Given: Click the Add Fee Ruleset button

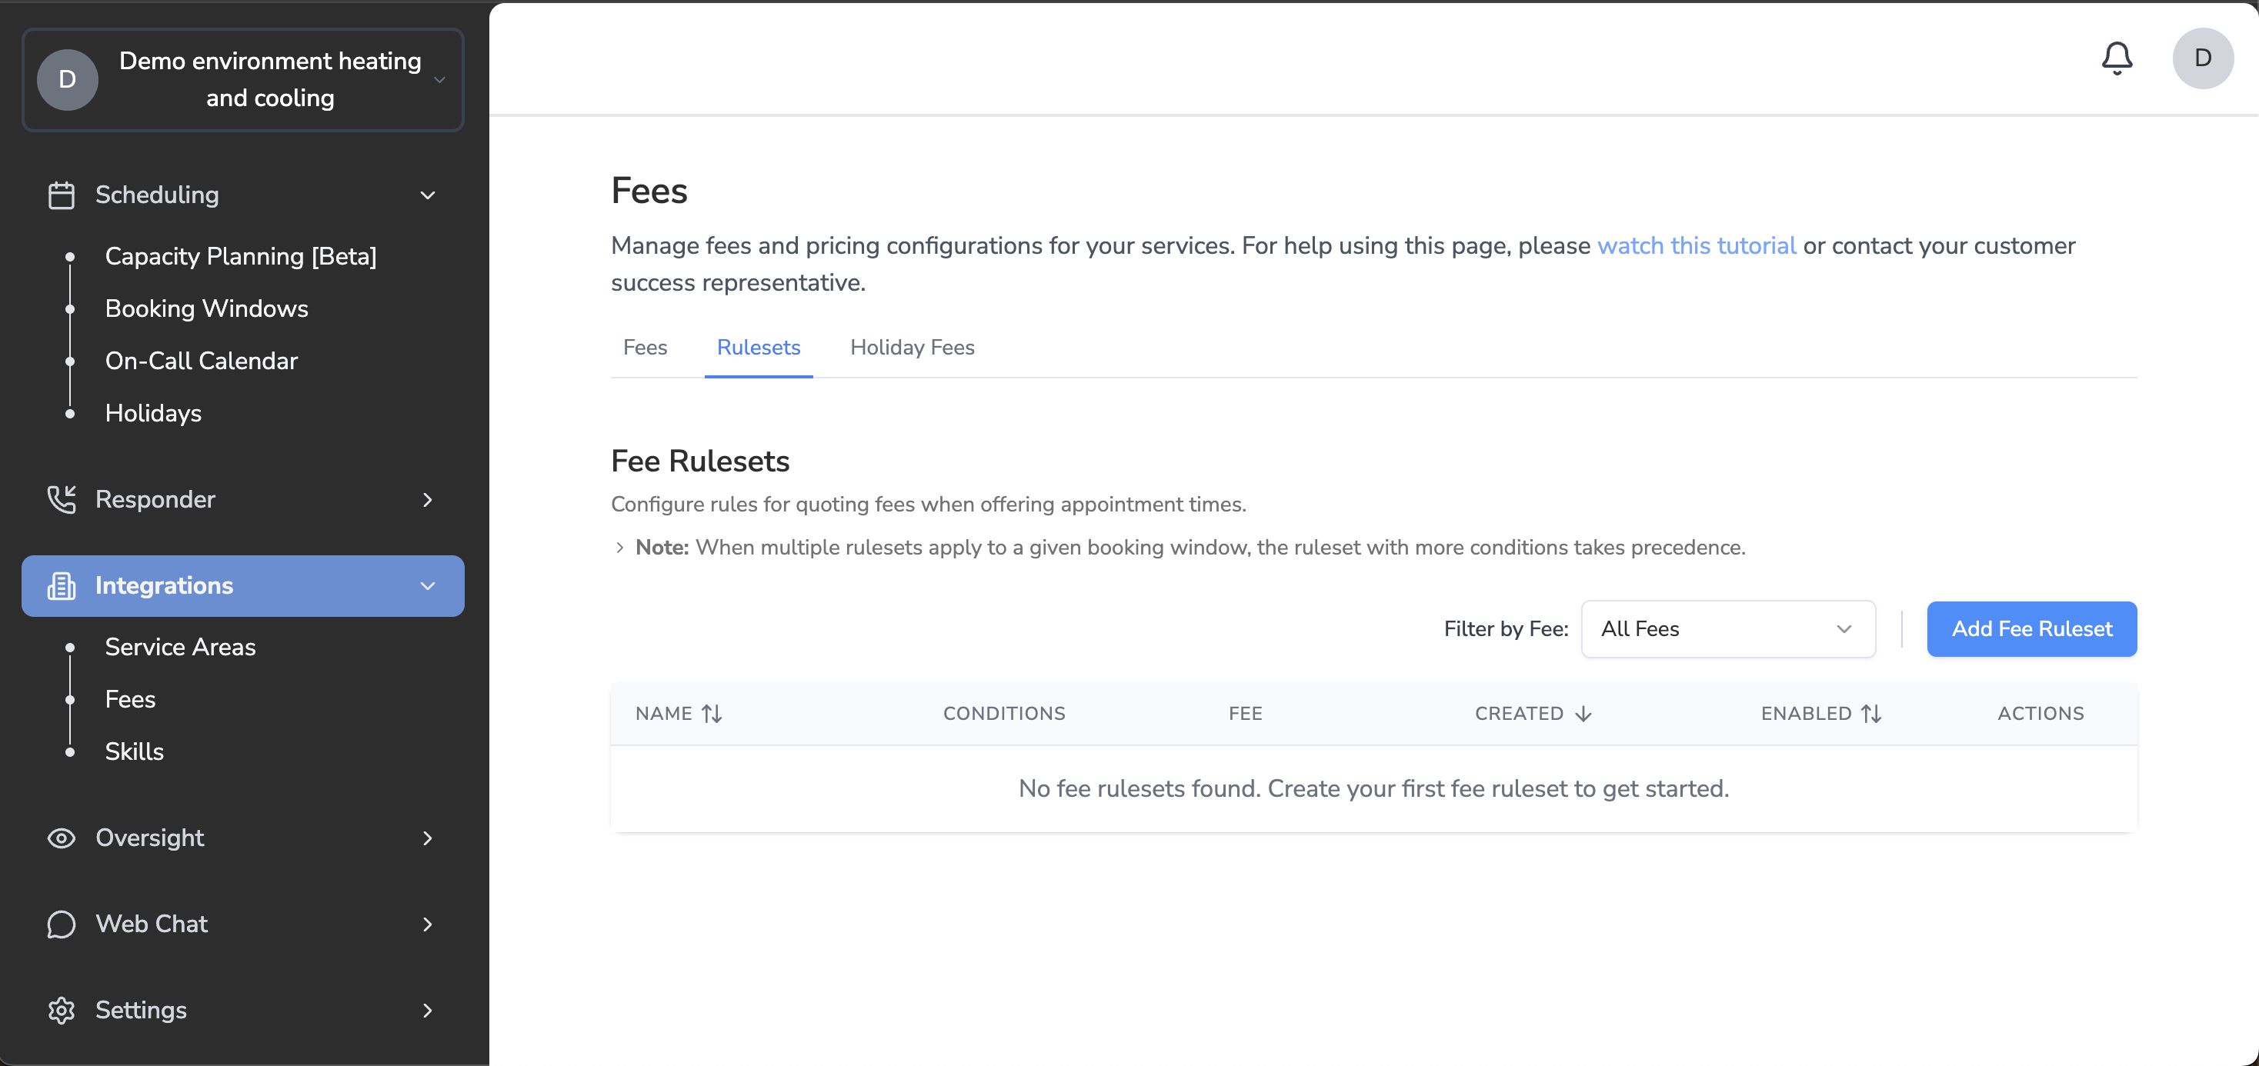Looking at the screenshot, I should 2030,628.
